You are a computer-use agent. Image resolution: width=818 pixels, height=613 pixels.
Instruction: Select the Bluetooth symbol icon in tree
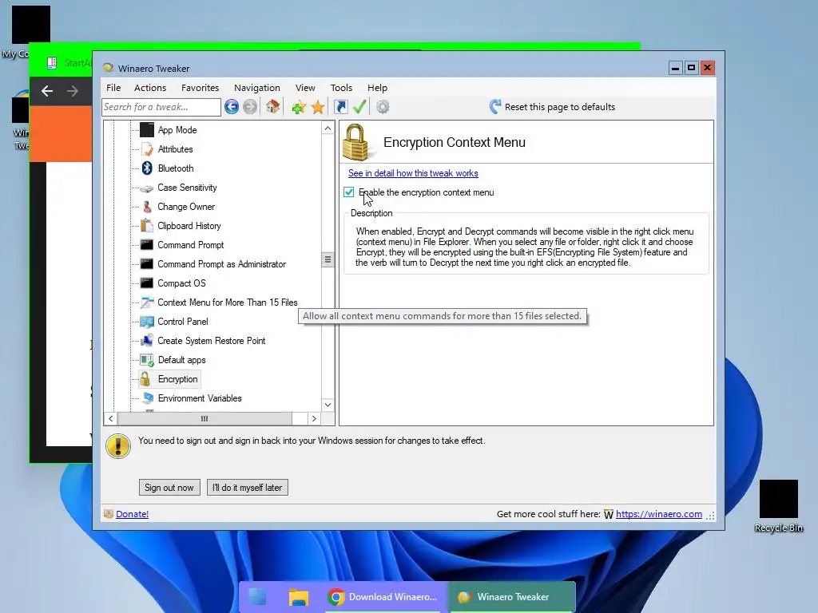click(x=147, y=168)
